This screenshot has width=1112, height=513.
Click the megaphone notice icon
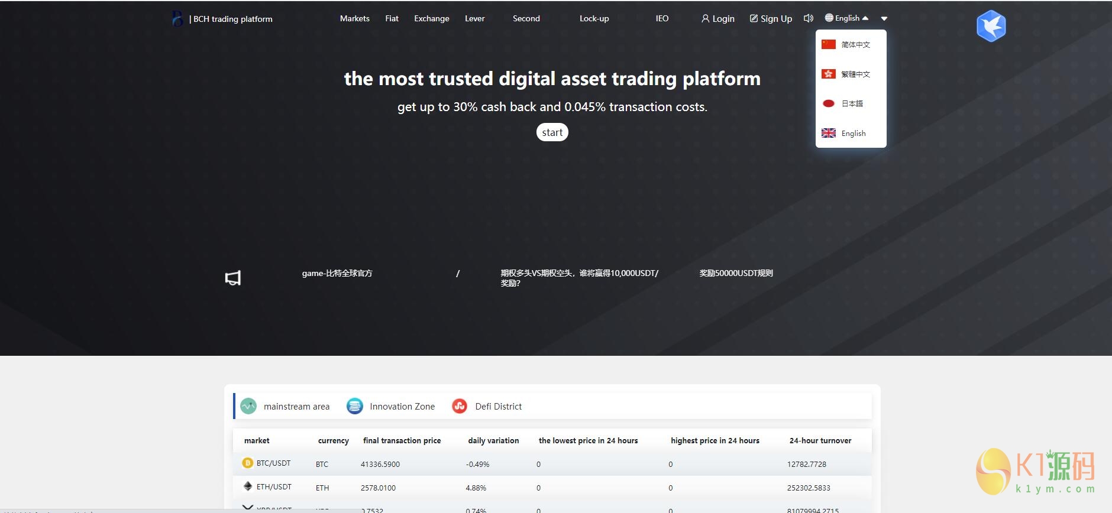(x=233, y=278)
